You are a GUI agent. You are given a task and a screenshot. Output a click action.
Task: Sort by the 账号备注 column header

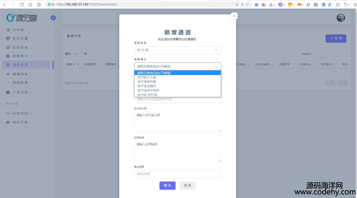329,64
